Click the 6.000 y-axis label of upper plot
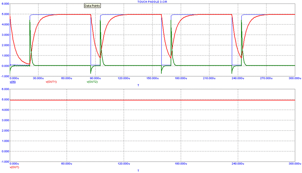The height and width of the screenshot is (173, 302). tap(5, 4)
